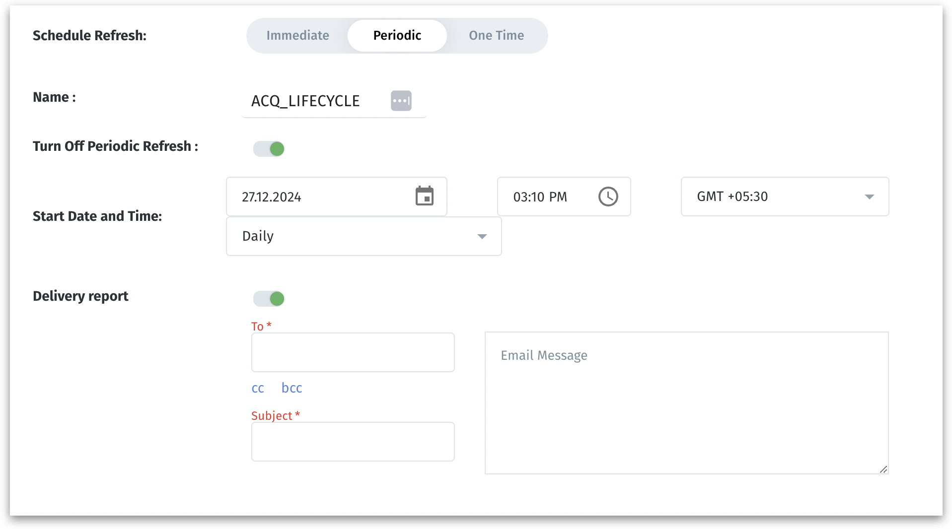Click the Daily dropdown arrow

tap(482, 236)
